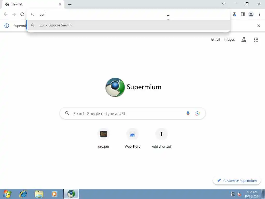
Task: Open the Gmail link
Action: point(215,39)
